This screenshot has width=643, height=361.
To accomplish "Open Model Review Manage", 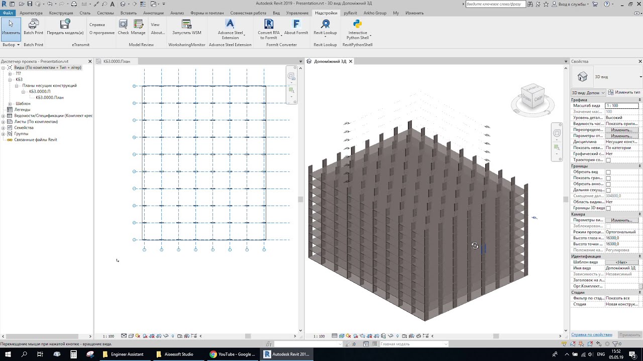I will click(x=138, y=28).
